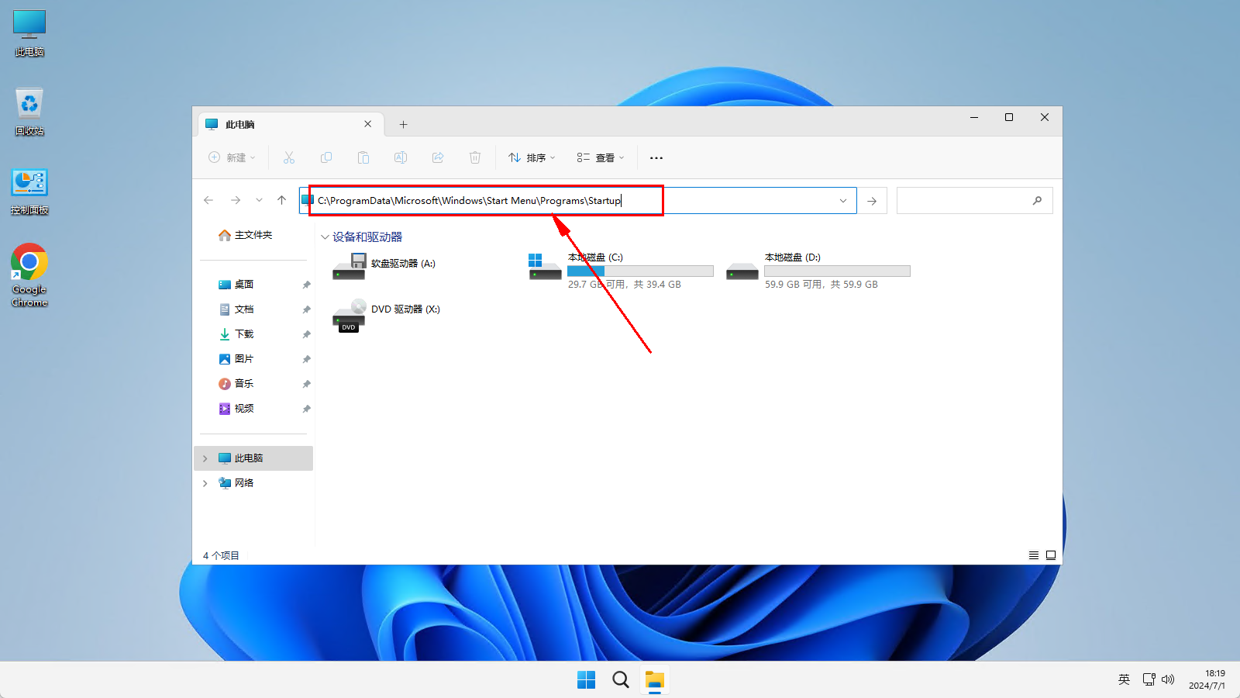Click inside the address bar path
This screenshot has width=1240, height=698.
pos(469,201)
